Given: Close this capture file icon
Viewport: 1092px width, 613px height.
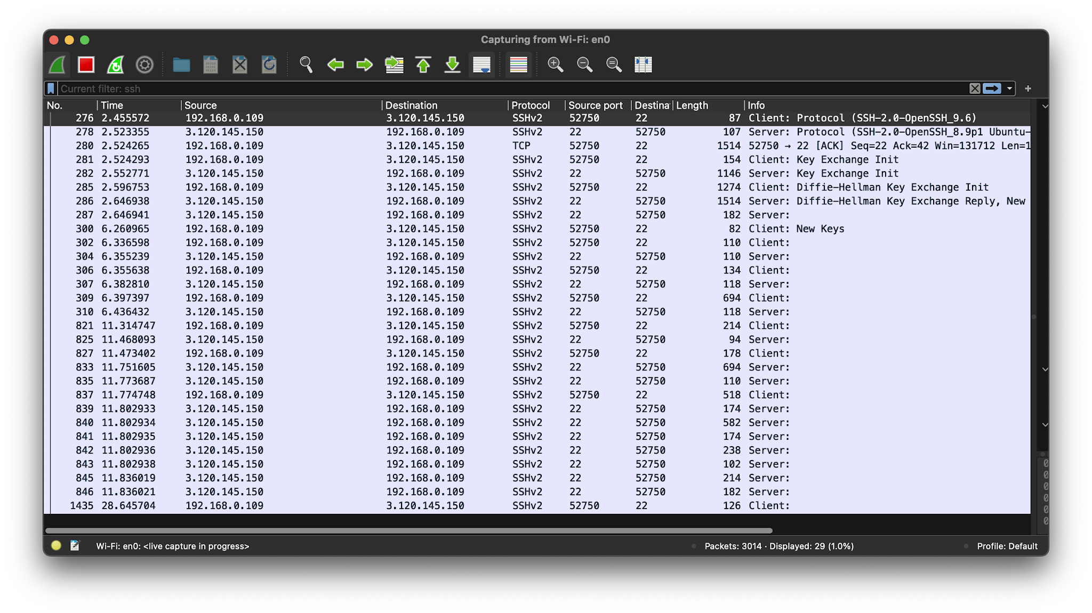Looking at the screenshot, I should point(240,65).
